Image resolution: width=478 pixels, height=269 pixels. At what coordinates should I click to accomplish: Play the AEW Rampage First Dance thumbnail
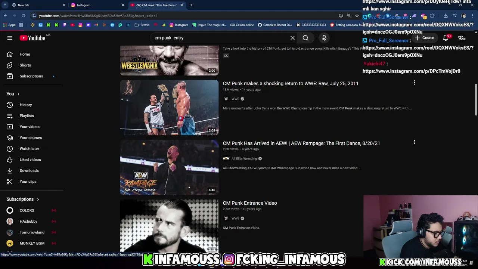coord(169,167)
